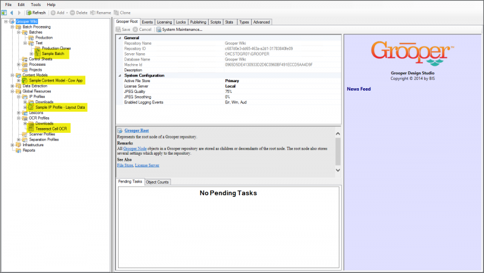Click the OCR Profiles folder icon

[25, 118]
